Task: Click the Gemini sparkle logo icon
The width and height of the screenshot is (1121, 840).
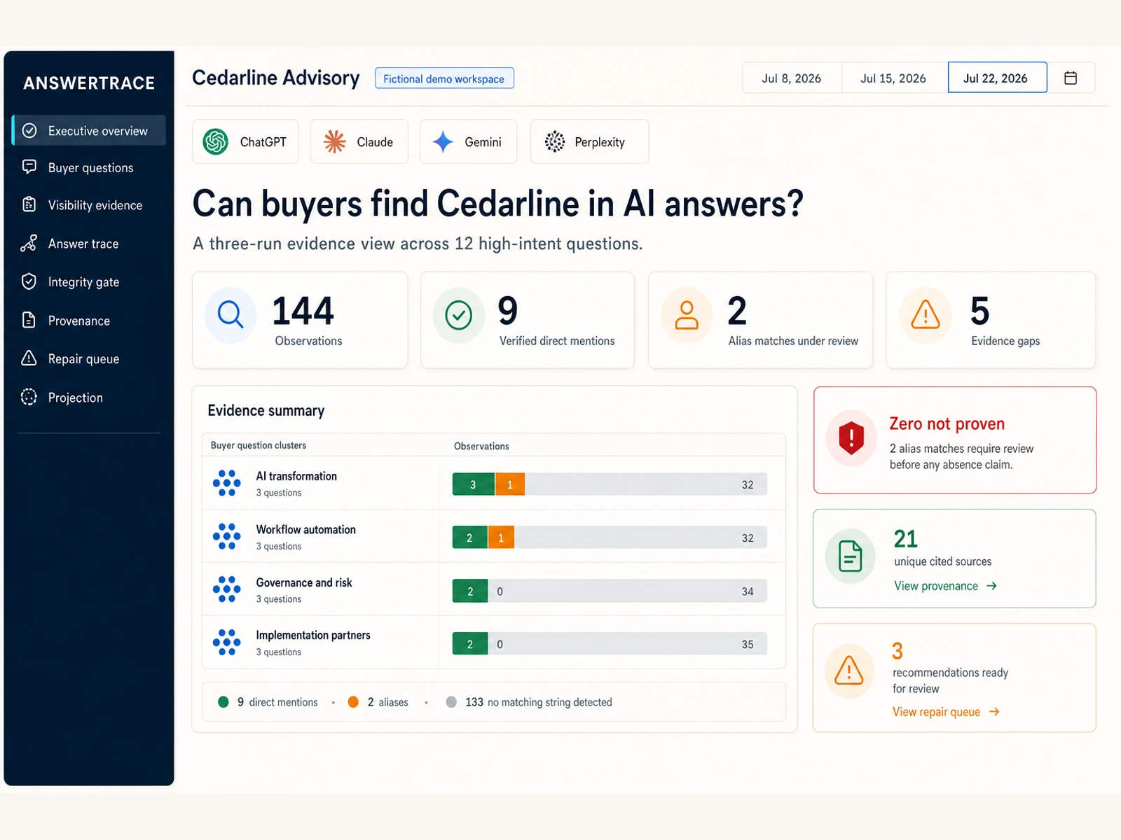Action: 443,141
